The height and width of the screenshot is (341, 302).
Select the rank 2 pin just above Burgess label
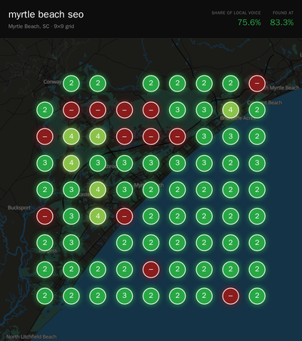45,243
